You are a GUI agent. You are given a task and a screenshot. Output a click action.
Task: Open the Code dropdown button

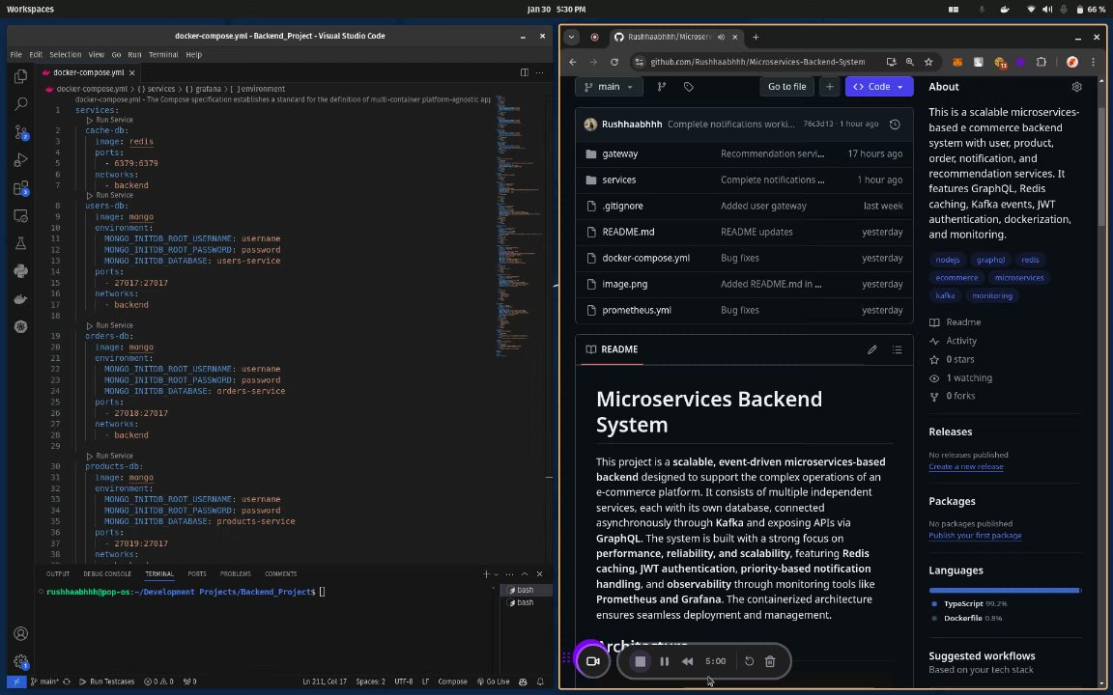[x=879, y=87]
